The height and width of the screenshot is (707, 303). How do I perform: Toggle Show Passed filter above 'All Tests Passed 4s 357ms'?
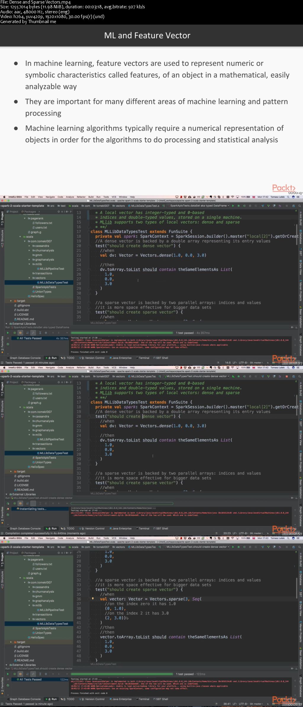pyautogui.click(x=14, y=333)
